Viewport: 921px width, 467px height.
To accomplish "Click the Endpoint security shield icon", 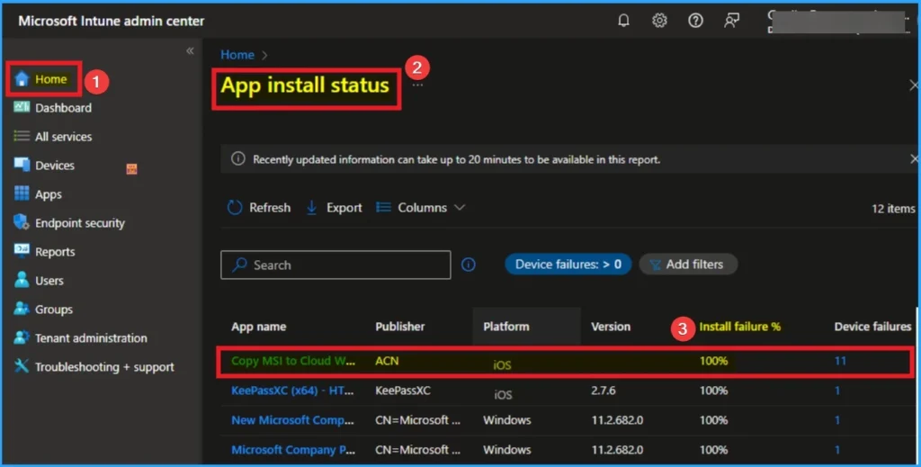I will (22, 222).
